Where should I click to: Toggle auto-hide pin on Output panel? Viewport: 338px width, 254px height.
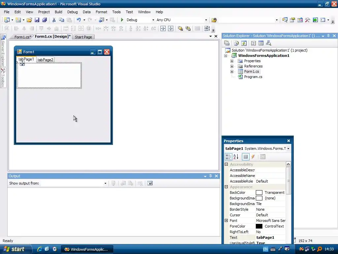click(211, 176)
